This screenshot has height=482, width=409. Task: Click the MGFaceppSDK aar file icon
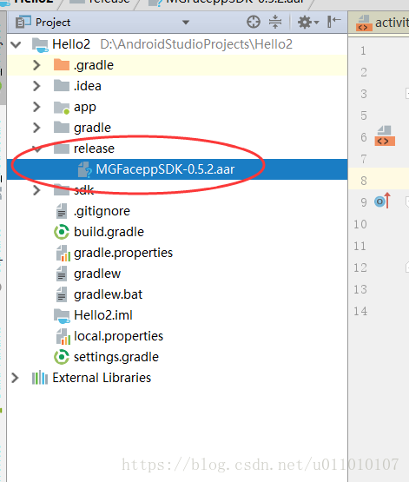click(x=84, y=169)
